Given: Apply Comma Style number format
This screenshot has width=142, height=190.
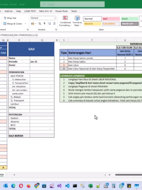Looking at the screenshot, I should pyautogui.click(x=44, y=24).
